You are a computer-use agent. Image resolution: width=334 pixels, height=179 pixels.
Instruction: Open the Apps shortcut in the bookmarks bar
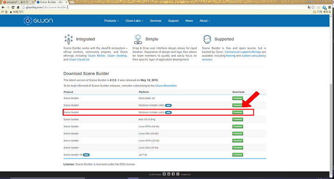coord(4,12)
